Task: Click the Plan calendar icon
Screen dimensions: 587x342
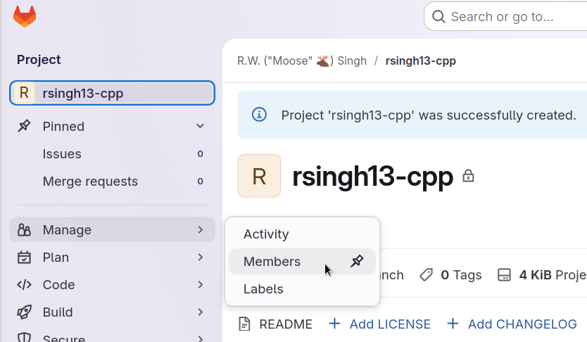Action: pos(24,257)
